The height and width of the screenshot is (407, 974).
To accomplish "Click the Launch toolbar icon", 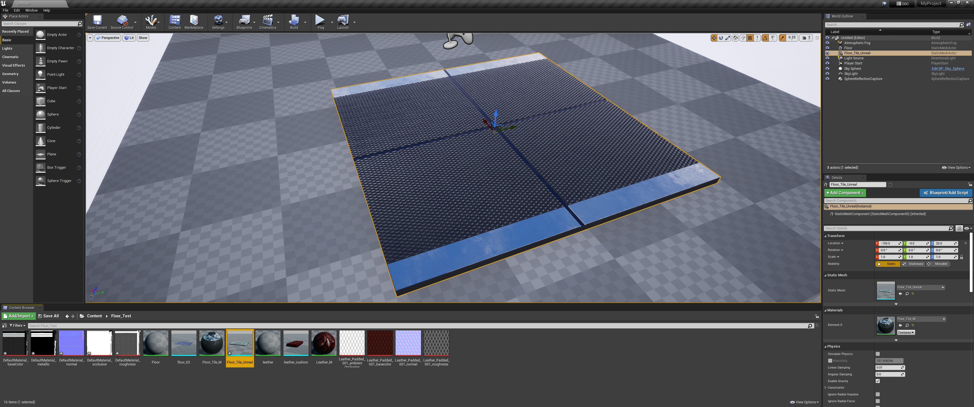I will pos(343,22).
